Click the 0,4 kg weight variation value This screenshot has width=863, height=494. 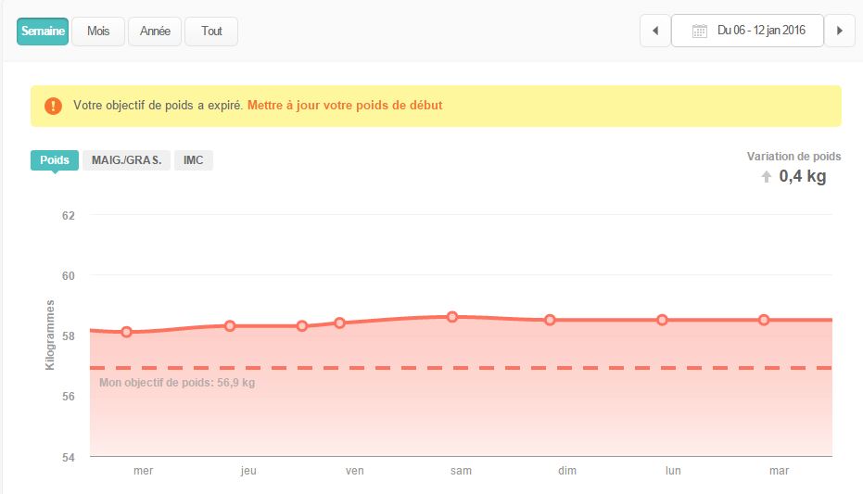[x=802, y=176]
